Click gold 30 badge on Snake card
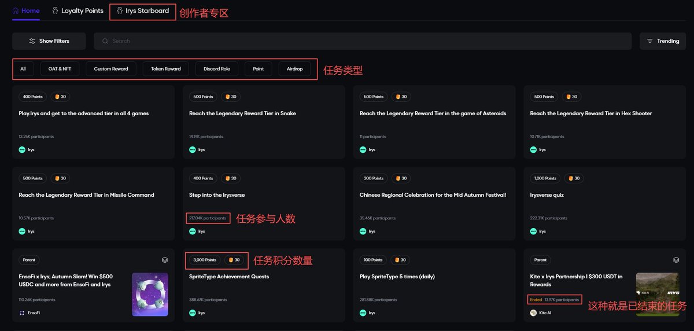Screen dimensions: 694x331 click(x=231, y=97)
